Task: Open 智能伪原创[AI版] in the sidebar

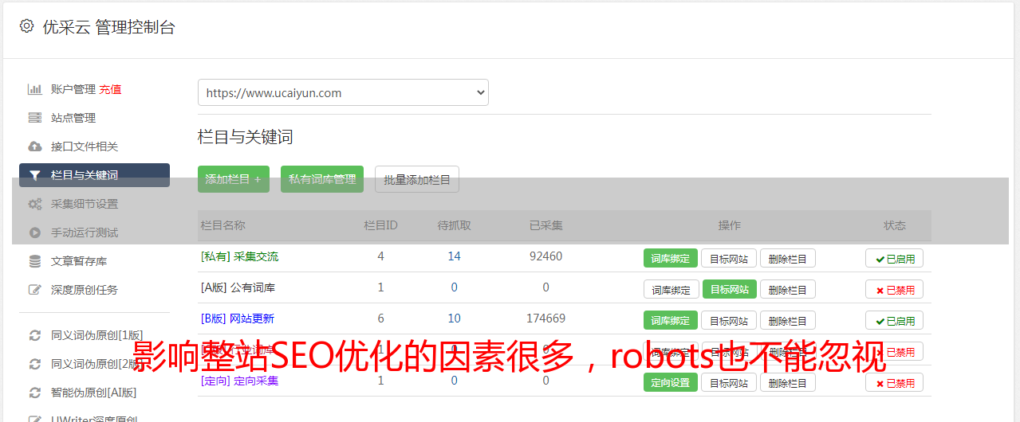Action: 94,393
